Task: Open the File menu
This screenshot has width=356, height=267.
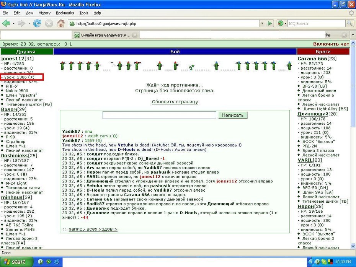Action: point(5,13)
